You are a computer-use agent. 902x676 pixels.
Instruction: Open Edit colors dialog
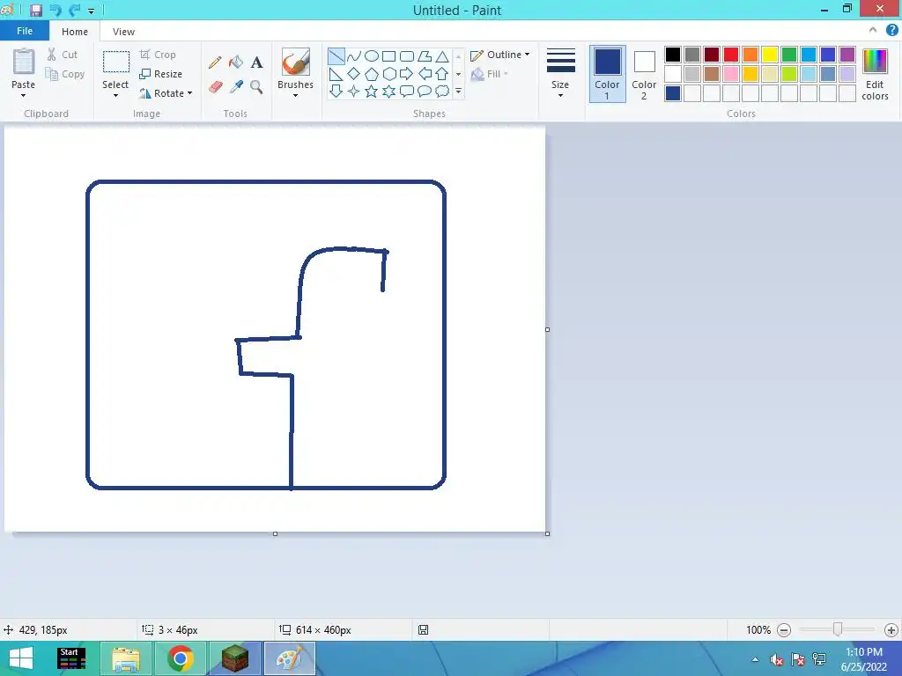coord(875,74)
